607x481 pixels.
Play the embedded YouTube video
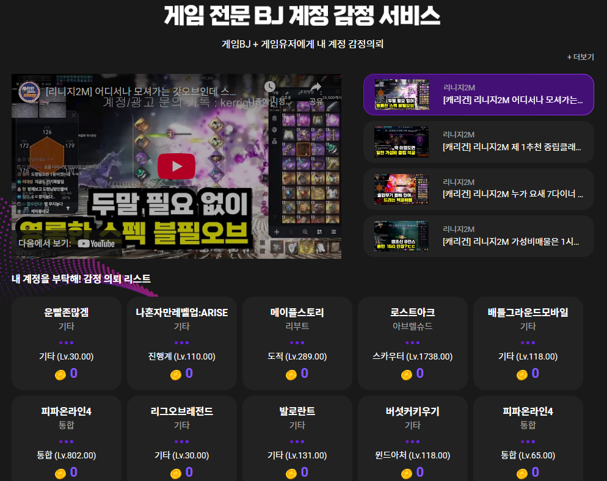pos(176,166)
